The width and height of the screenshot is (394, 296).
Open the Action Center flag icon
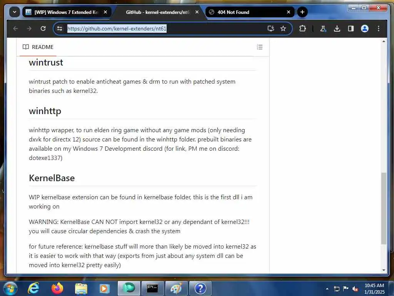pyautogui.click(x=346, y=288)
